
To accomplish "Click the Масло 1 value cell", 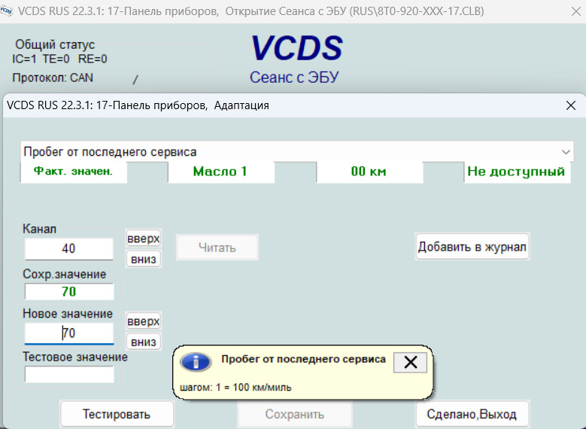I will (221, 172).
